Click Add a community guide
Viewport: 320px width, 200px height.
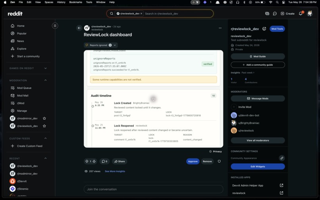click(x=258, y=65)
